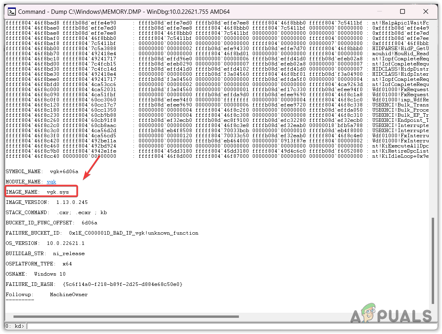Click the nt!KiIdleLoop+0x9e stack entry
This screenshot has height=334, width=442.
point(400,156)
